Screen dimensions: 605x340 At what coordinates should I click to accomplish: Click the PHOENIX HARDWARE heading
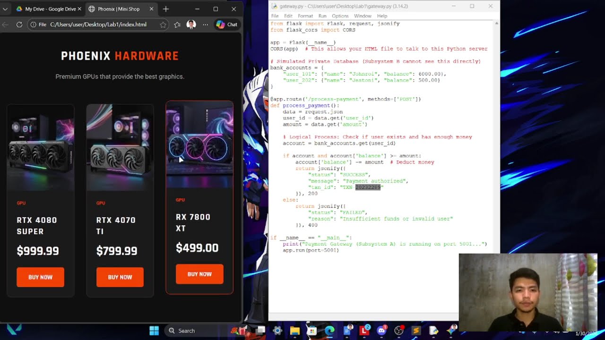point(120,56)
